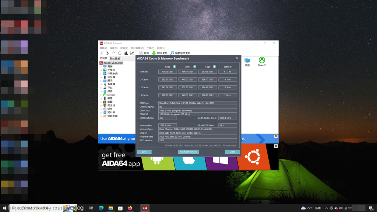This screenshot has height=212, width=377.
Task: Click the info icon next to Write
Action: click(x=194, y=67)
